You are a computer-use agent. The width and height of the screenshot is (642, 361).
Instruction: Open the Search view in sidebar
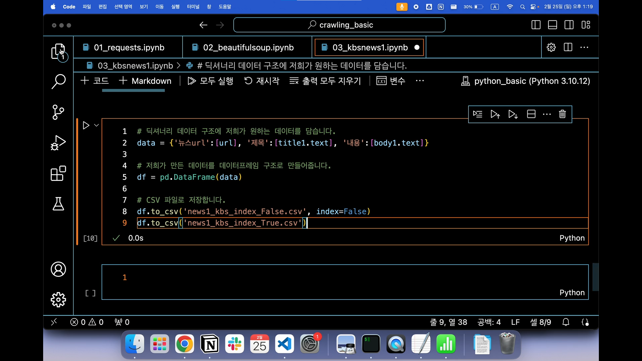58,81
